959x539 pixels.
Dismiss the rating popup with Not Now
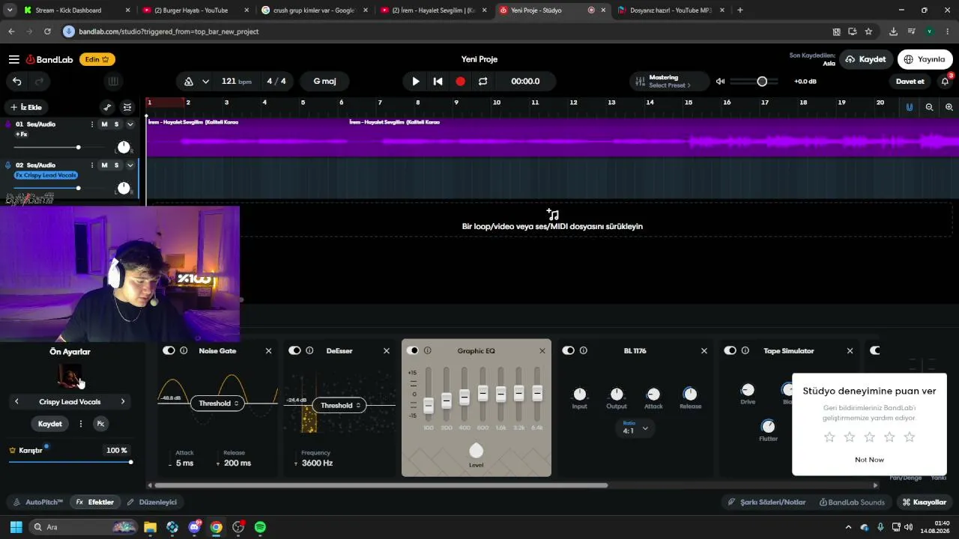click(x=869, y=460)
